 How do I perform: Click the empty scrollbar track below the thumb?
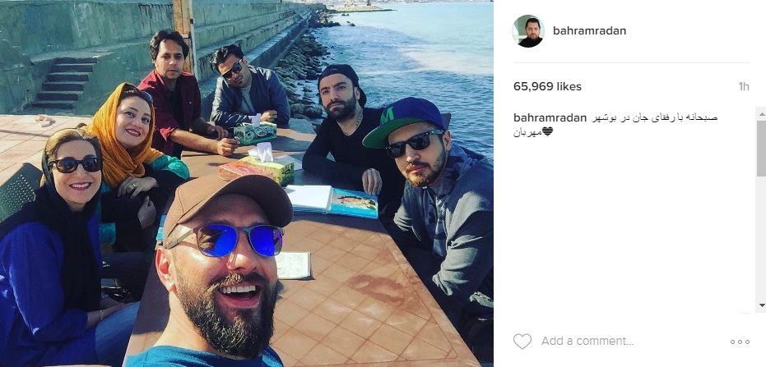761,238
